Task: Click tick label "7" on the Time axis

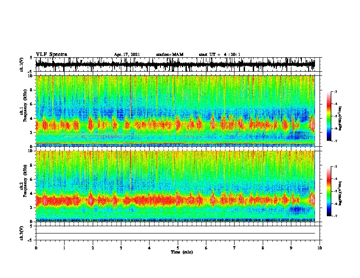Action: pos(235,248)
